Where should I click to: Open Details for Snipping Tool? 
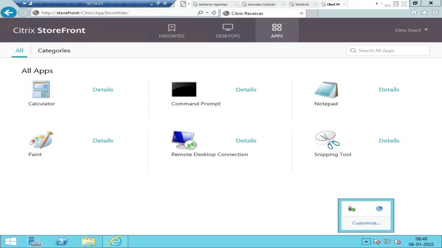point(389,141)
